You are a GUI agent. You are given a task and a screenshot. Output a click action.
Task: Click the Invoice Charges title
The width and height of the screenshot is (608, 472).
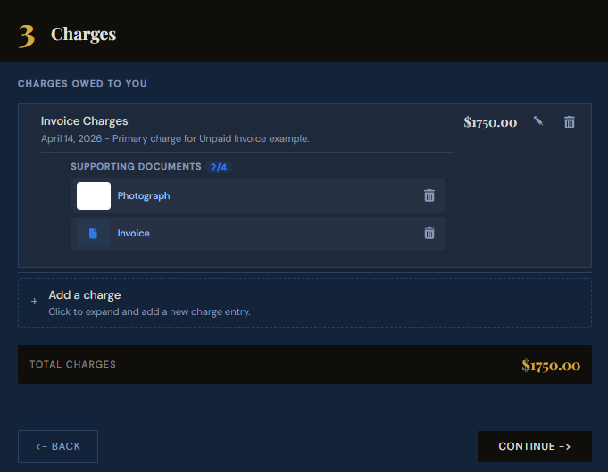coord(84,121)
